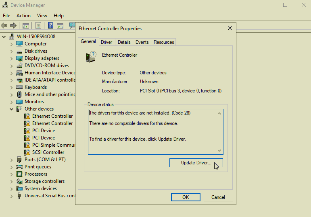Click device status scrollbar down arrow
This screenshot has width=311, height=217.
(219, 151)
